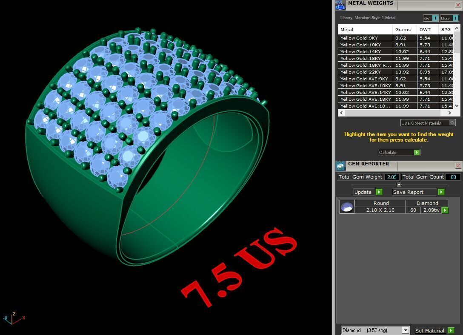This screenshot has width=463, height=335.
Task: Select the Yellow Gold:18KY row
Action: [396, 58]
